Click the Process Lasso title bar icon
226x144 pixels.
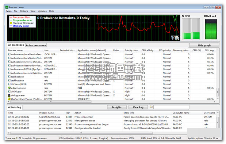pos(7,7)
